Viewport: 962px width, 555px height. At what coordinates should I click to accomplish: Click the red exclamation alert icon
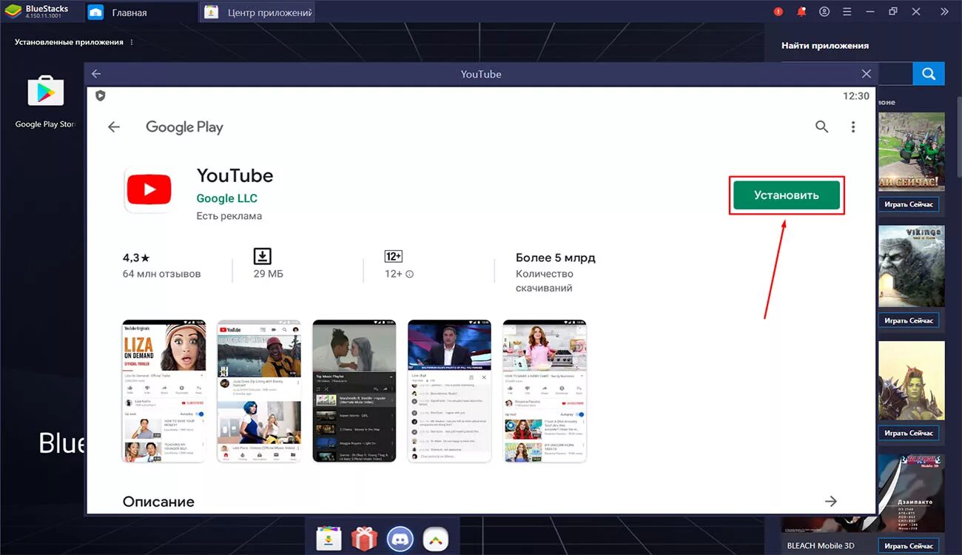pos(778,12)
